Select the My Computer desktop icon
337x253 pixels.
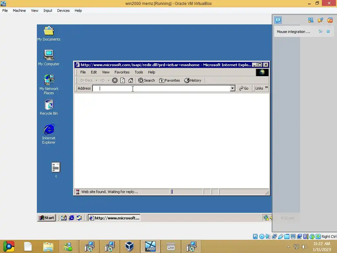49,58
